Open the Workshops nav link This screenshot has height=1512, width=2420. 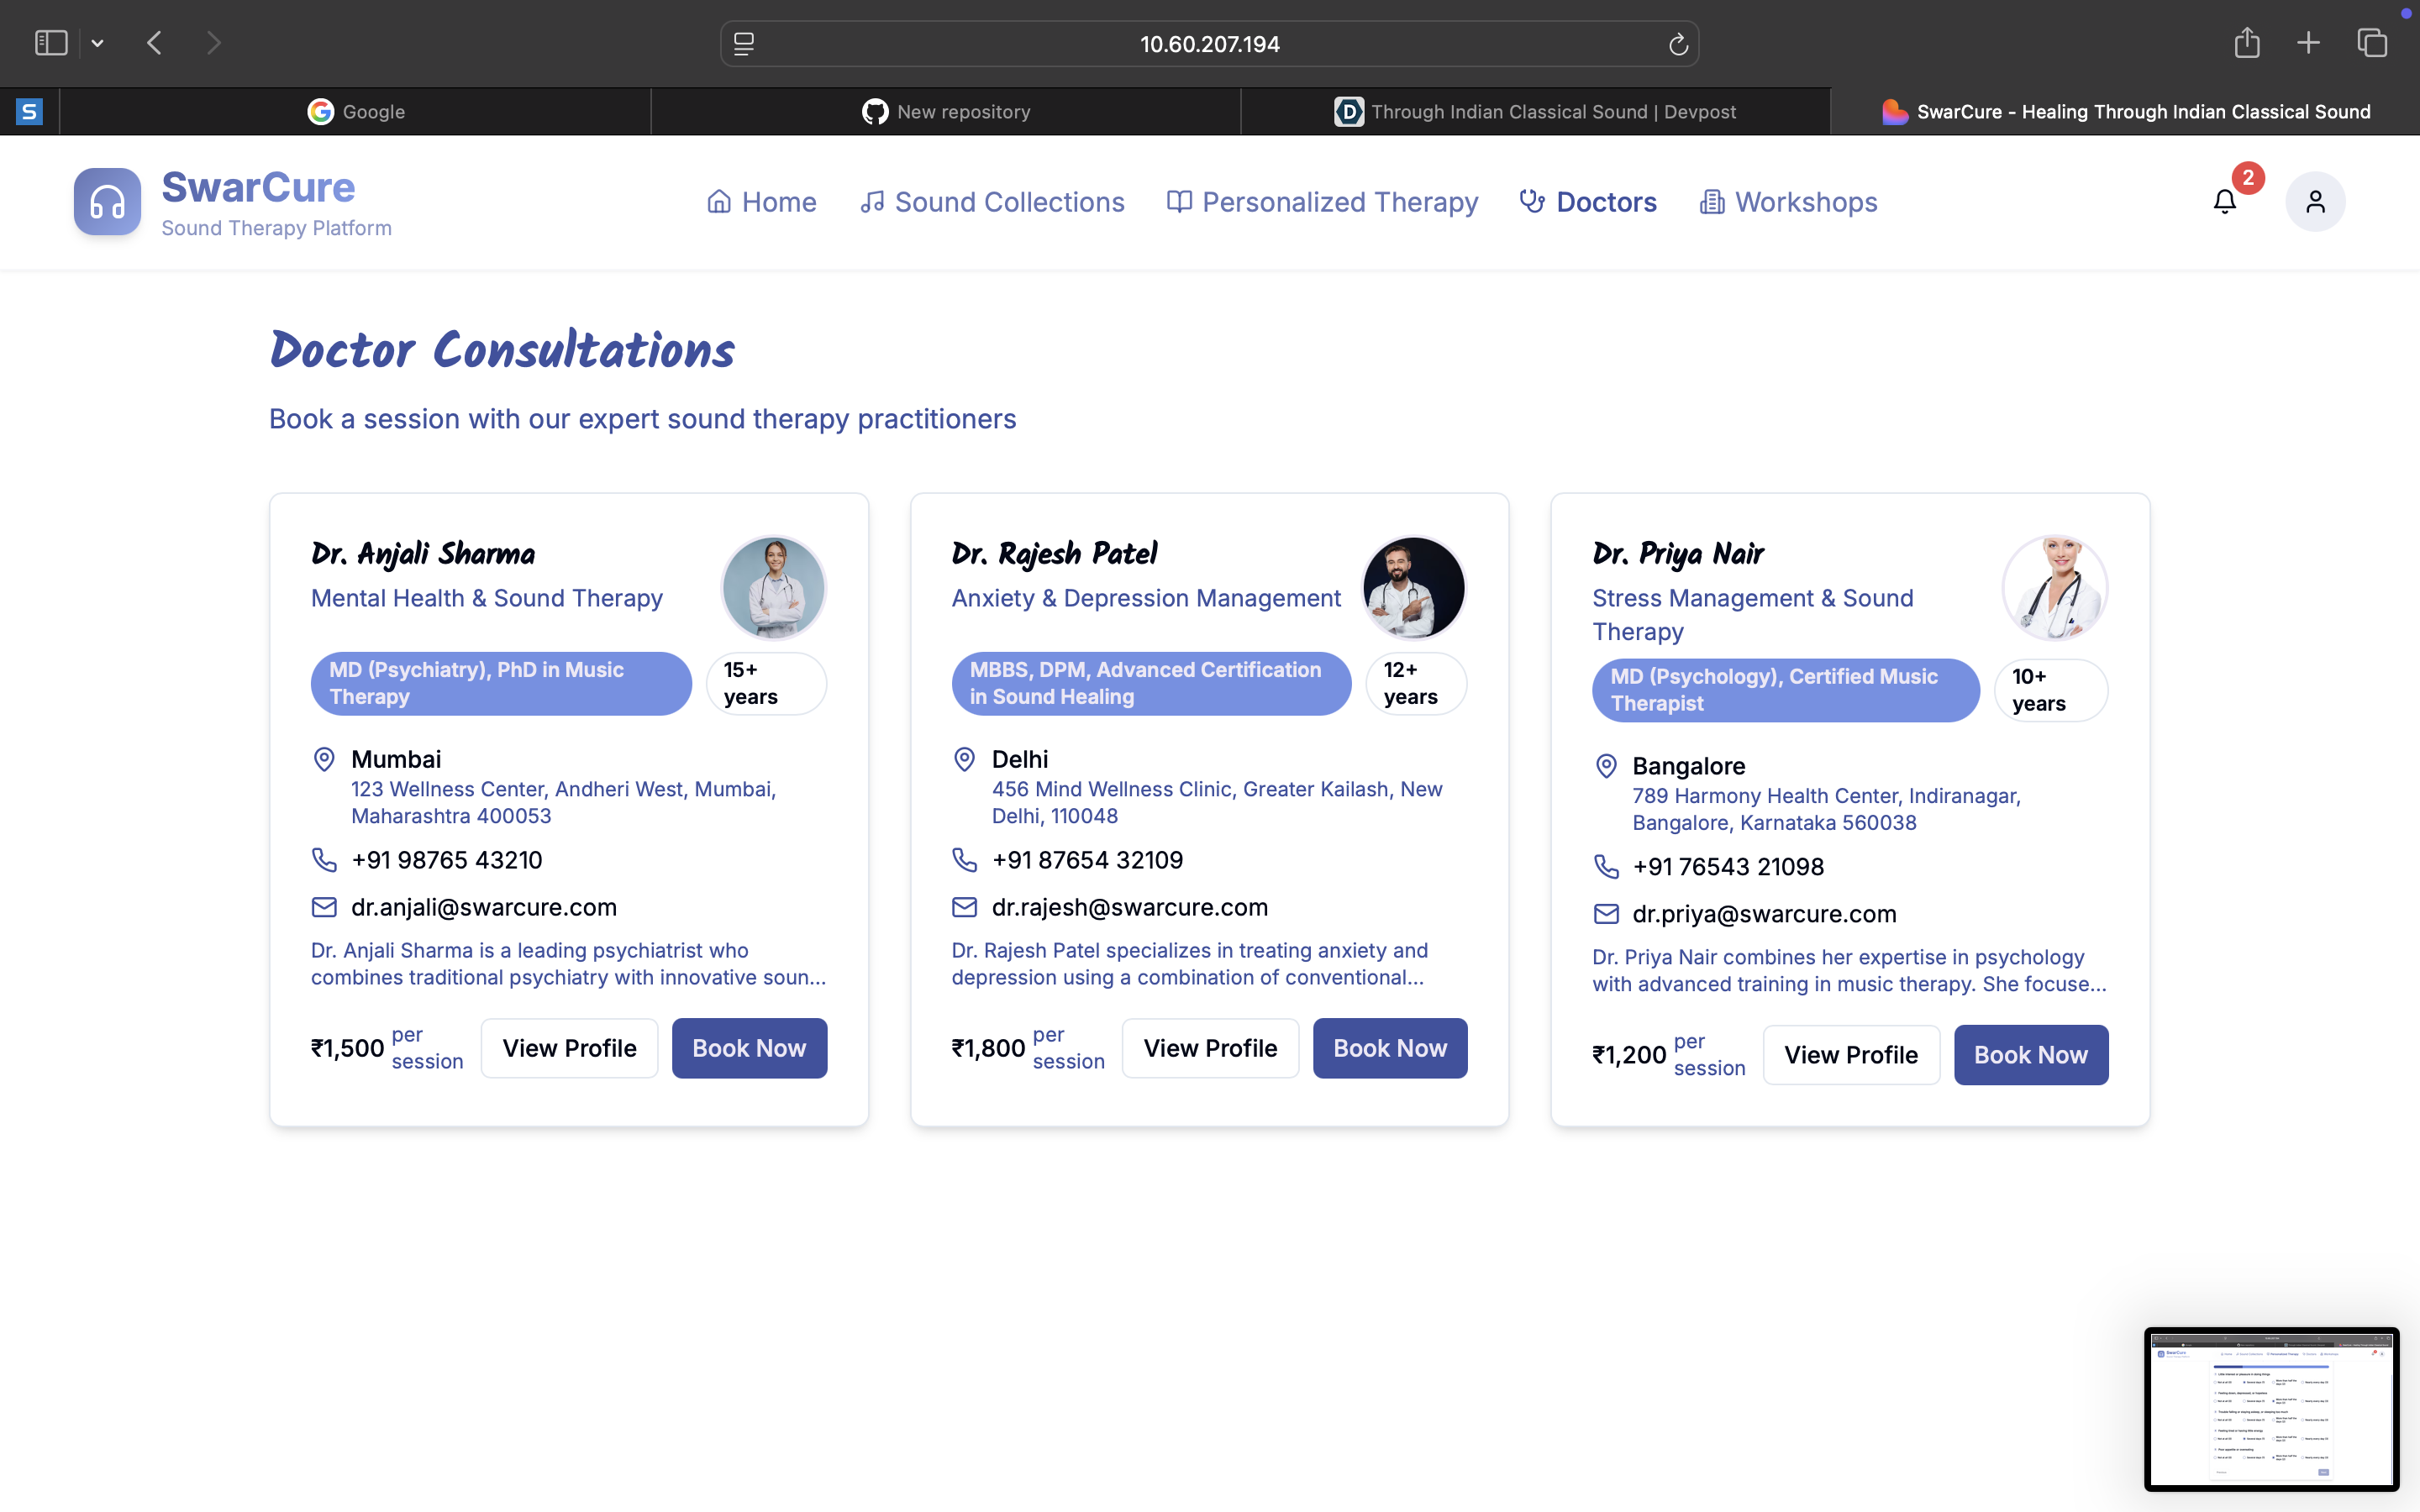click(x=1788, y=202)
